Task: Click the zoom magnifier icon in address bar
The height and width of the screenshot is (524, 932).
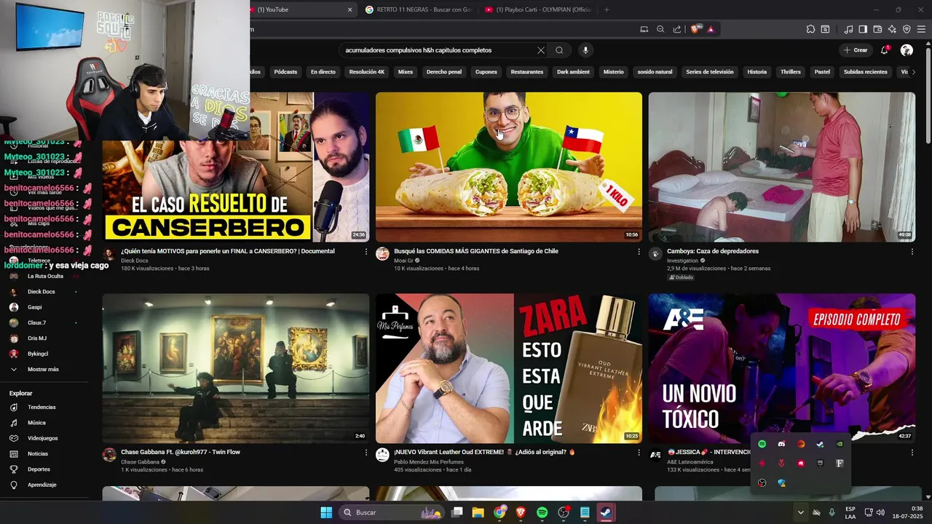Action: [x=660, y=29]
